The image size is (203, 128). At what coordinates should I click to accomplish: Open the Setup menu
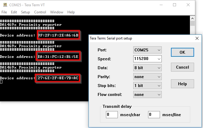coord(26,12)
